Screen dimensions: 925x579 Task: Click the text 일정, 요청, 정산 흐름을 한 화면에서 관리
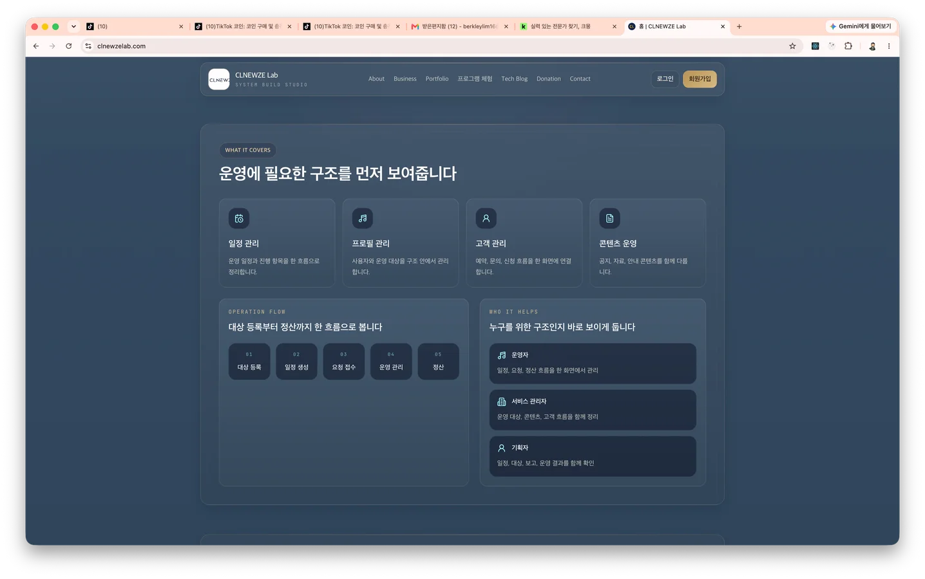[548, 371]
